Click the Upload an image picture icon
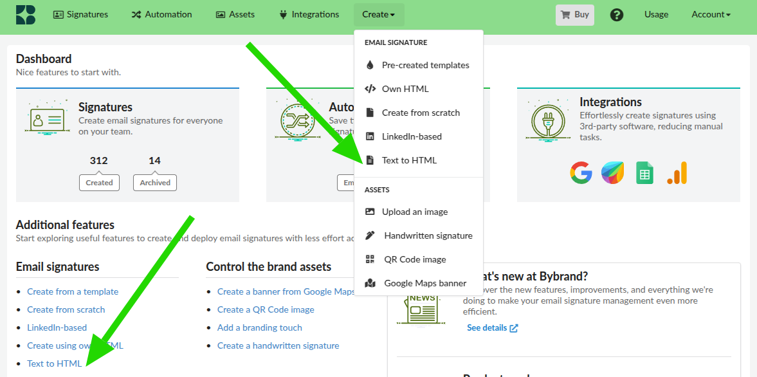 click(x=372, y=211)
